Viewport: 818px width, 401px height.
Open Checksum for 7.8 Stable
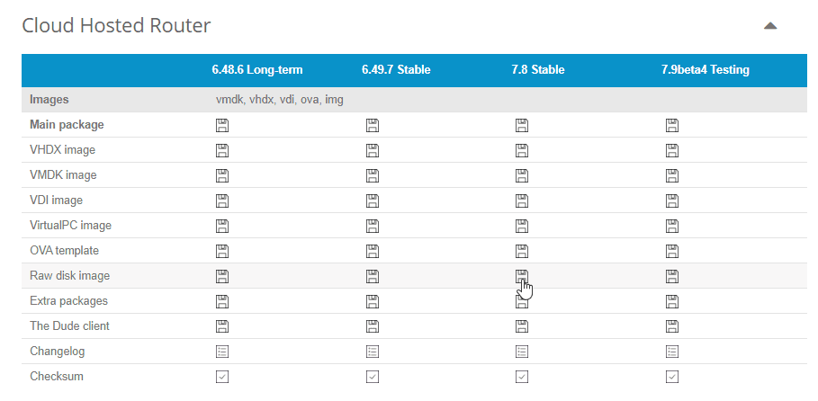tap(522, 377)
